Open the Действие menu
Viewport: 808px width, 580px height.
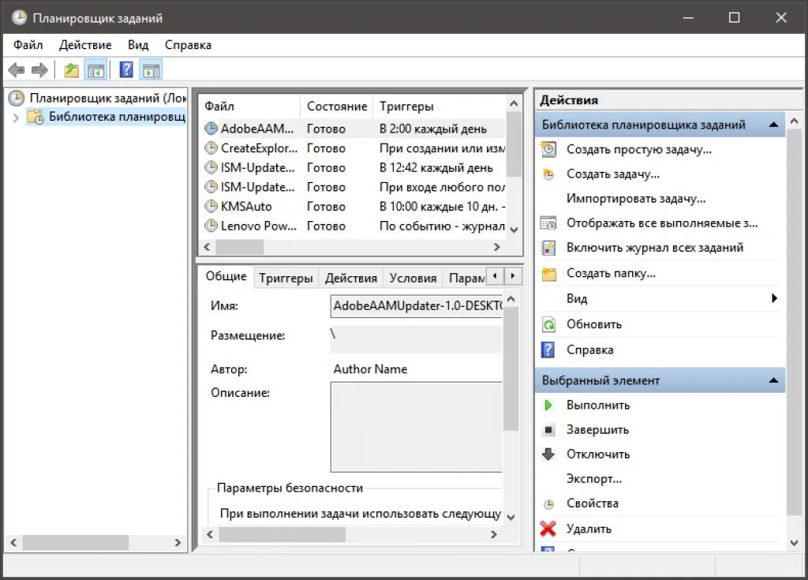(85, 45)
